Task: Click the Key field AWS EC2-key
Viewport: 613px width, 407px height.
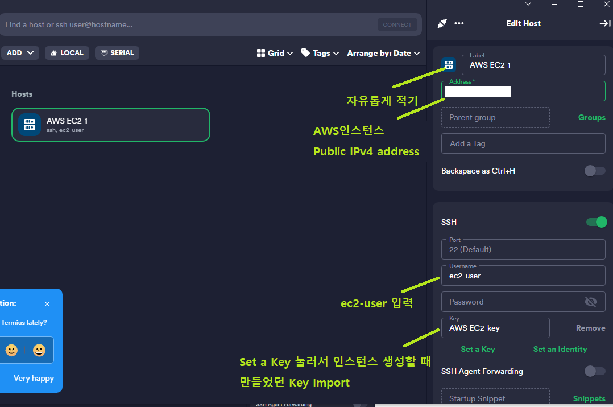Action: pyautogui.click(x=495, y=328)
